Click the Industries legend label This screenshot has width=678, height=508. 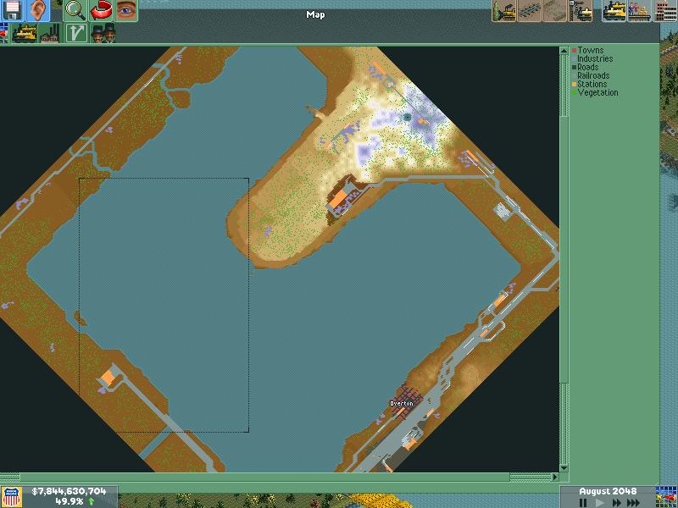pyautogui.click(x=595, y=58)
